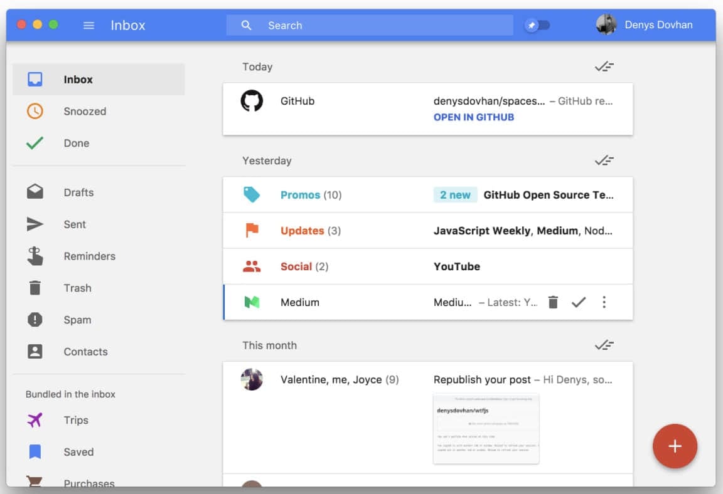Click the 2 new badge on Promos
Image resolution: width=723 pixels, height=494 pixels.
[455, 195]
